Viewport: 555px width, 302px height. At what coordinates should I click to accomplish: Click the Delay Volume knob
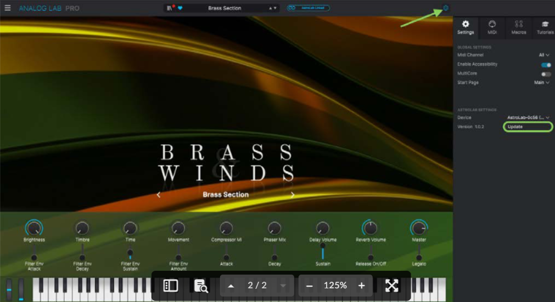coord(322,228)
